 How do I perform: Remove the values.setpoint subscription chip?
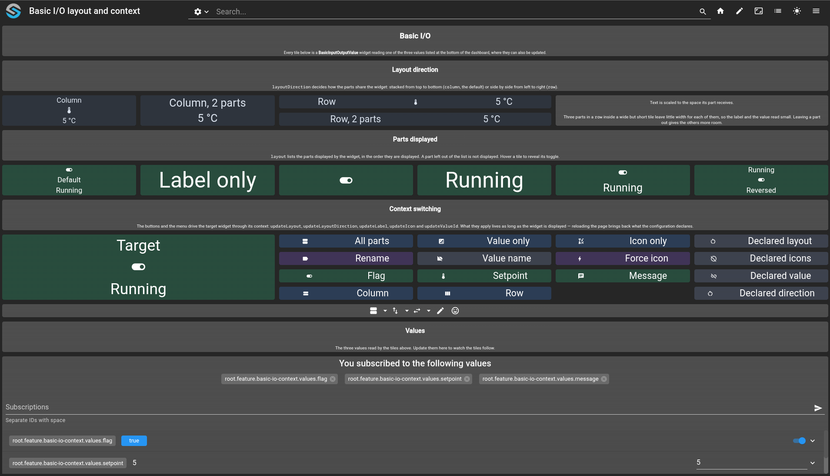[x=467, y=379]
